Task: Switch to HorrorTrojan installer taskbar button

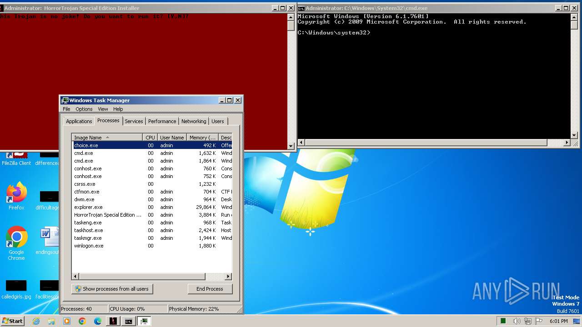Action: (113, 321)
